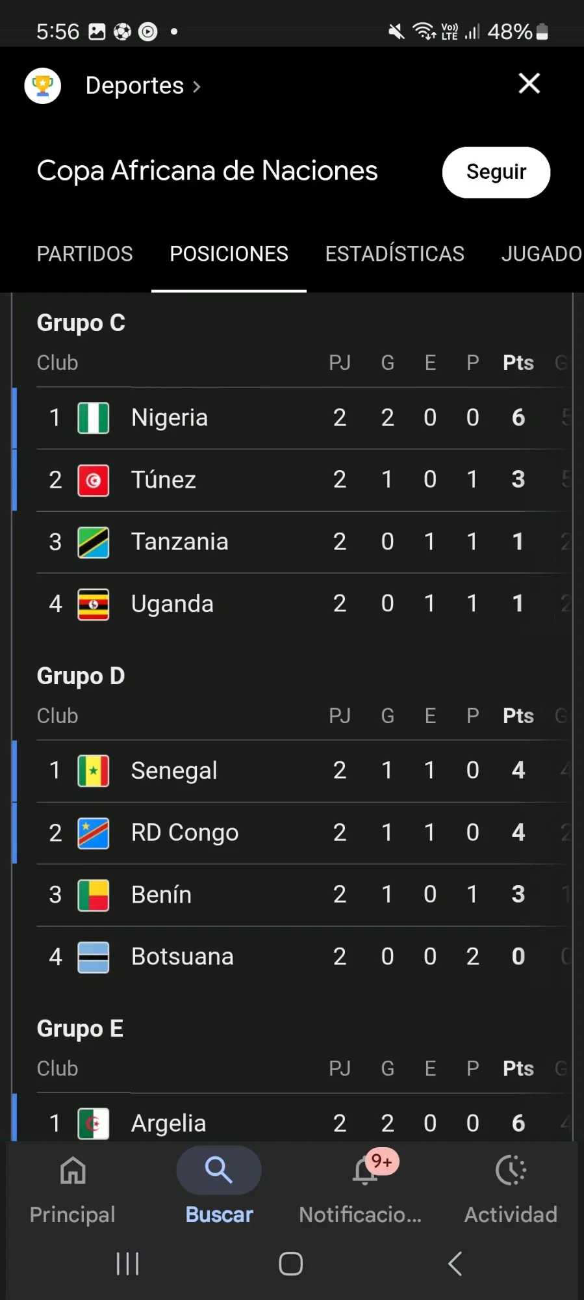Go to Principal home icon
584x1300 pixels.
pyautogui.click(x=73, y=1171)
